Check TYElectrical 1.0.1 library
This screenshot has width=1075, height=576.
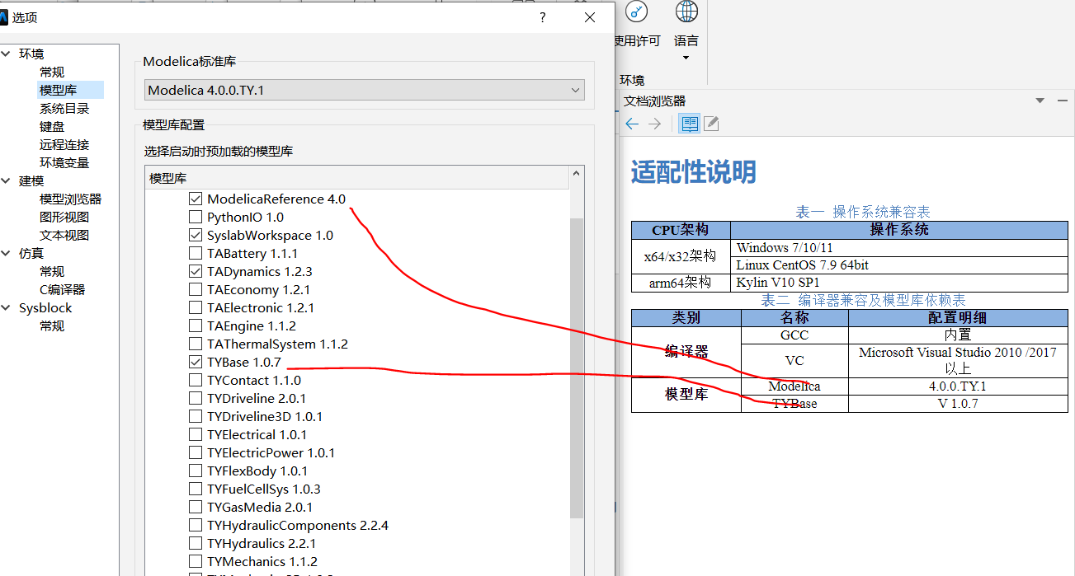coord(196,434)
